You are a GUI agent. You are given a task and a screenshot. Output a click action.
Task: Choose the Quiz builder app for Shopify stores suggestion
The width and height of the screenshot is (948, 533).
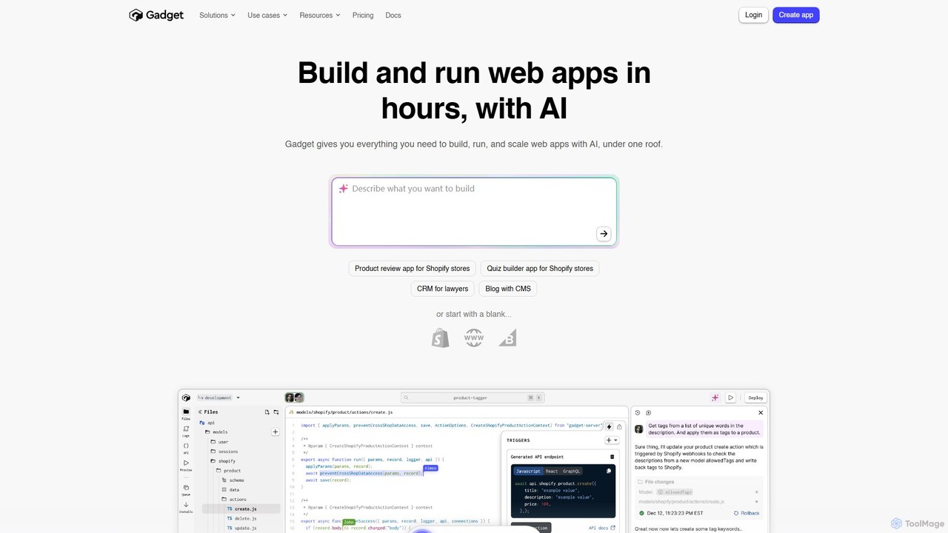[x=540, y=269]
